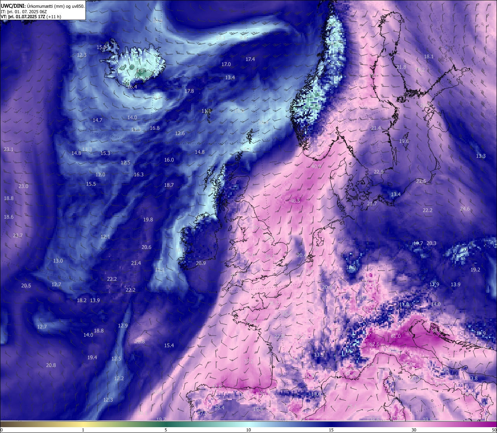Click the 40.9 value near southern Norway
The height and width of the screenshot is (433, 497).
[x=316, y=166]
